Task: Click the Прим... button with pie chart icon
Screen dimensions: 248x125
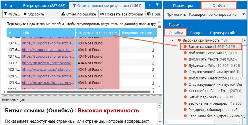Action: [153, 14]
